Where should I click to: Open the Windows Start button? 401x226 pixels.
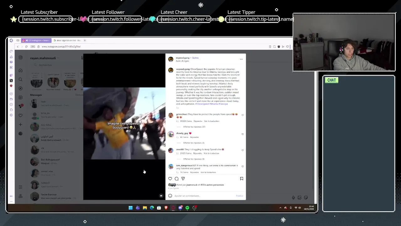click(x=131, y=208)
